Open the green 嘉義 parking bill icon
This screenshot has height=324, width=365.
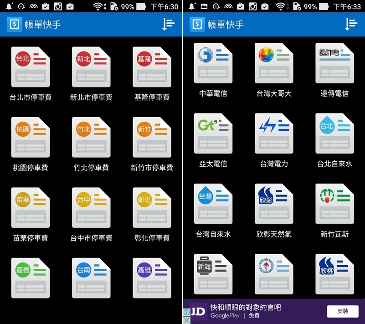click(x=31, y=278)
